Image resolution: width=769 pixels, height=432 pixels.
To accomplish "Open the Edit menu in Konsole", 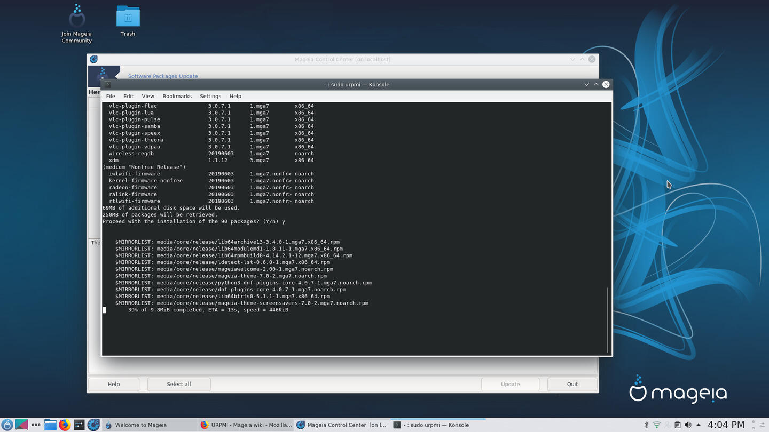I will 128,96.
